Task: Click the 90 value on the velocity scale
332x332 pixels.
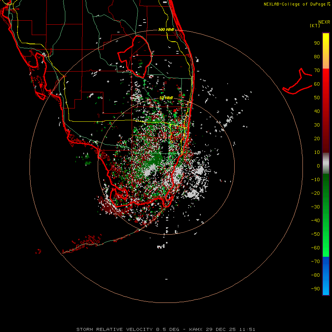Action: (x=317, y=43)
